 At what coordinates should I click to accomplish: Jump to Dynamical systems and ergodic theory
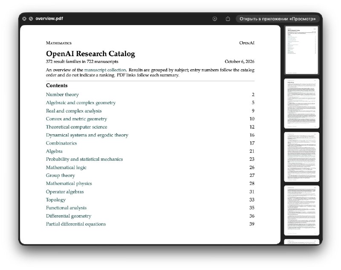(x=87, y=135)
